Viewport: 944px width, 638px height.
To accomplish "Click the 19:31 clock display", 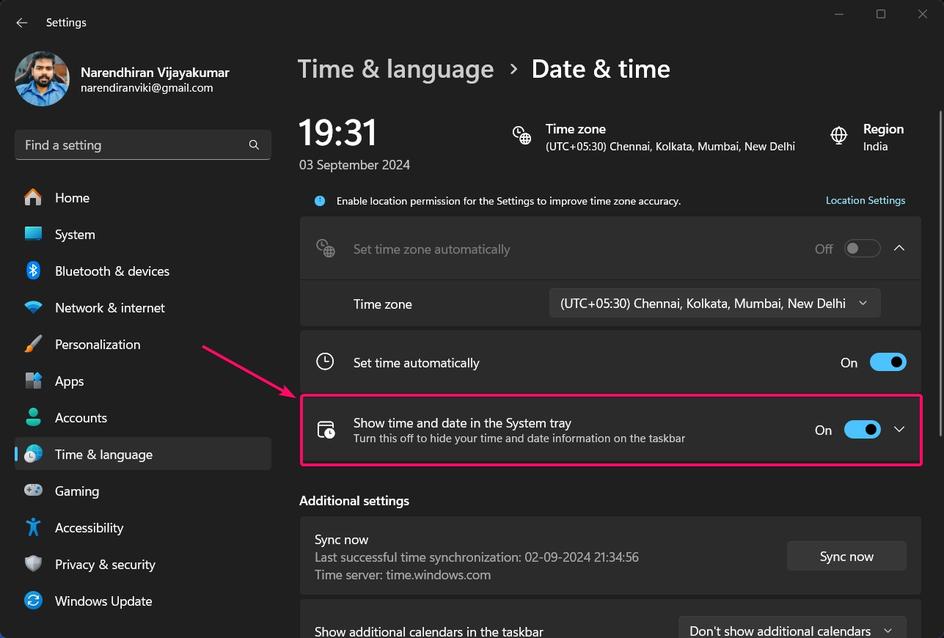I will [x=338, y=133].
